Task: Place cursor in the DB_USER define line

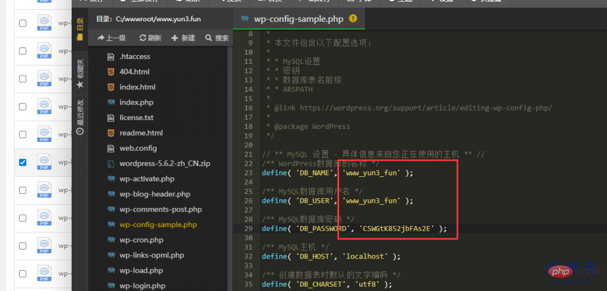Action: click(x=337, y=201)
